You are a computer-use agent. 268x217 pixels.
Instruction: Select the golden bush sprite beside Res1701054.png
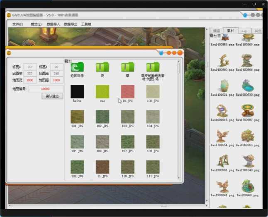(x=248, y=136)
